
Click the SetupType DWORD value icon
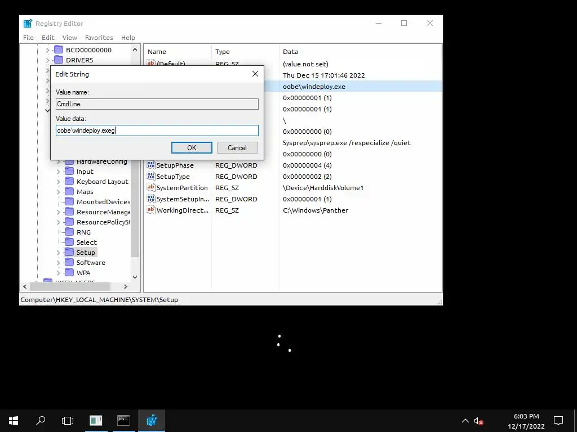click(151, 176)
